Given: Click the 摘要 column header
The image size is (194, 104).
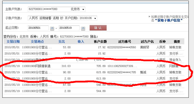Looking at the screenshot, I should [177, 41].
